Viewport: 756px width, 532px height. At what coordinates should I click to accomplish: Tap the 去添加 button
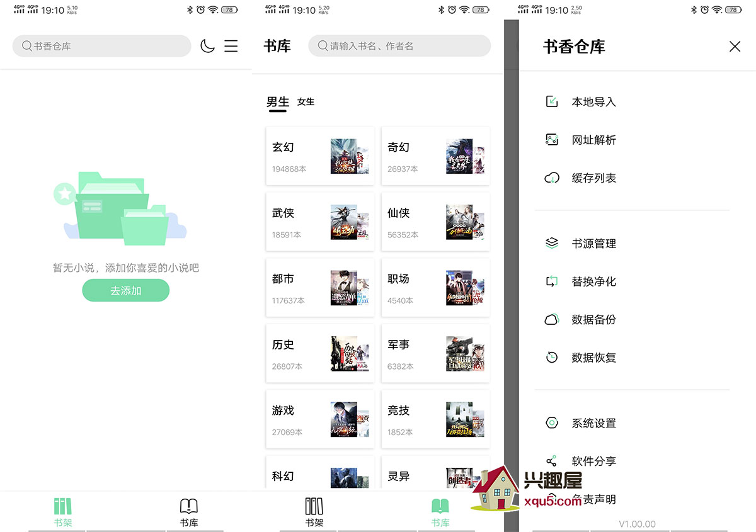pos(126,290)
